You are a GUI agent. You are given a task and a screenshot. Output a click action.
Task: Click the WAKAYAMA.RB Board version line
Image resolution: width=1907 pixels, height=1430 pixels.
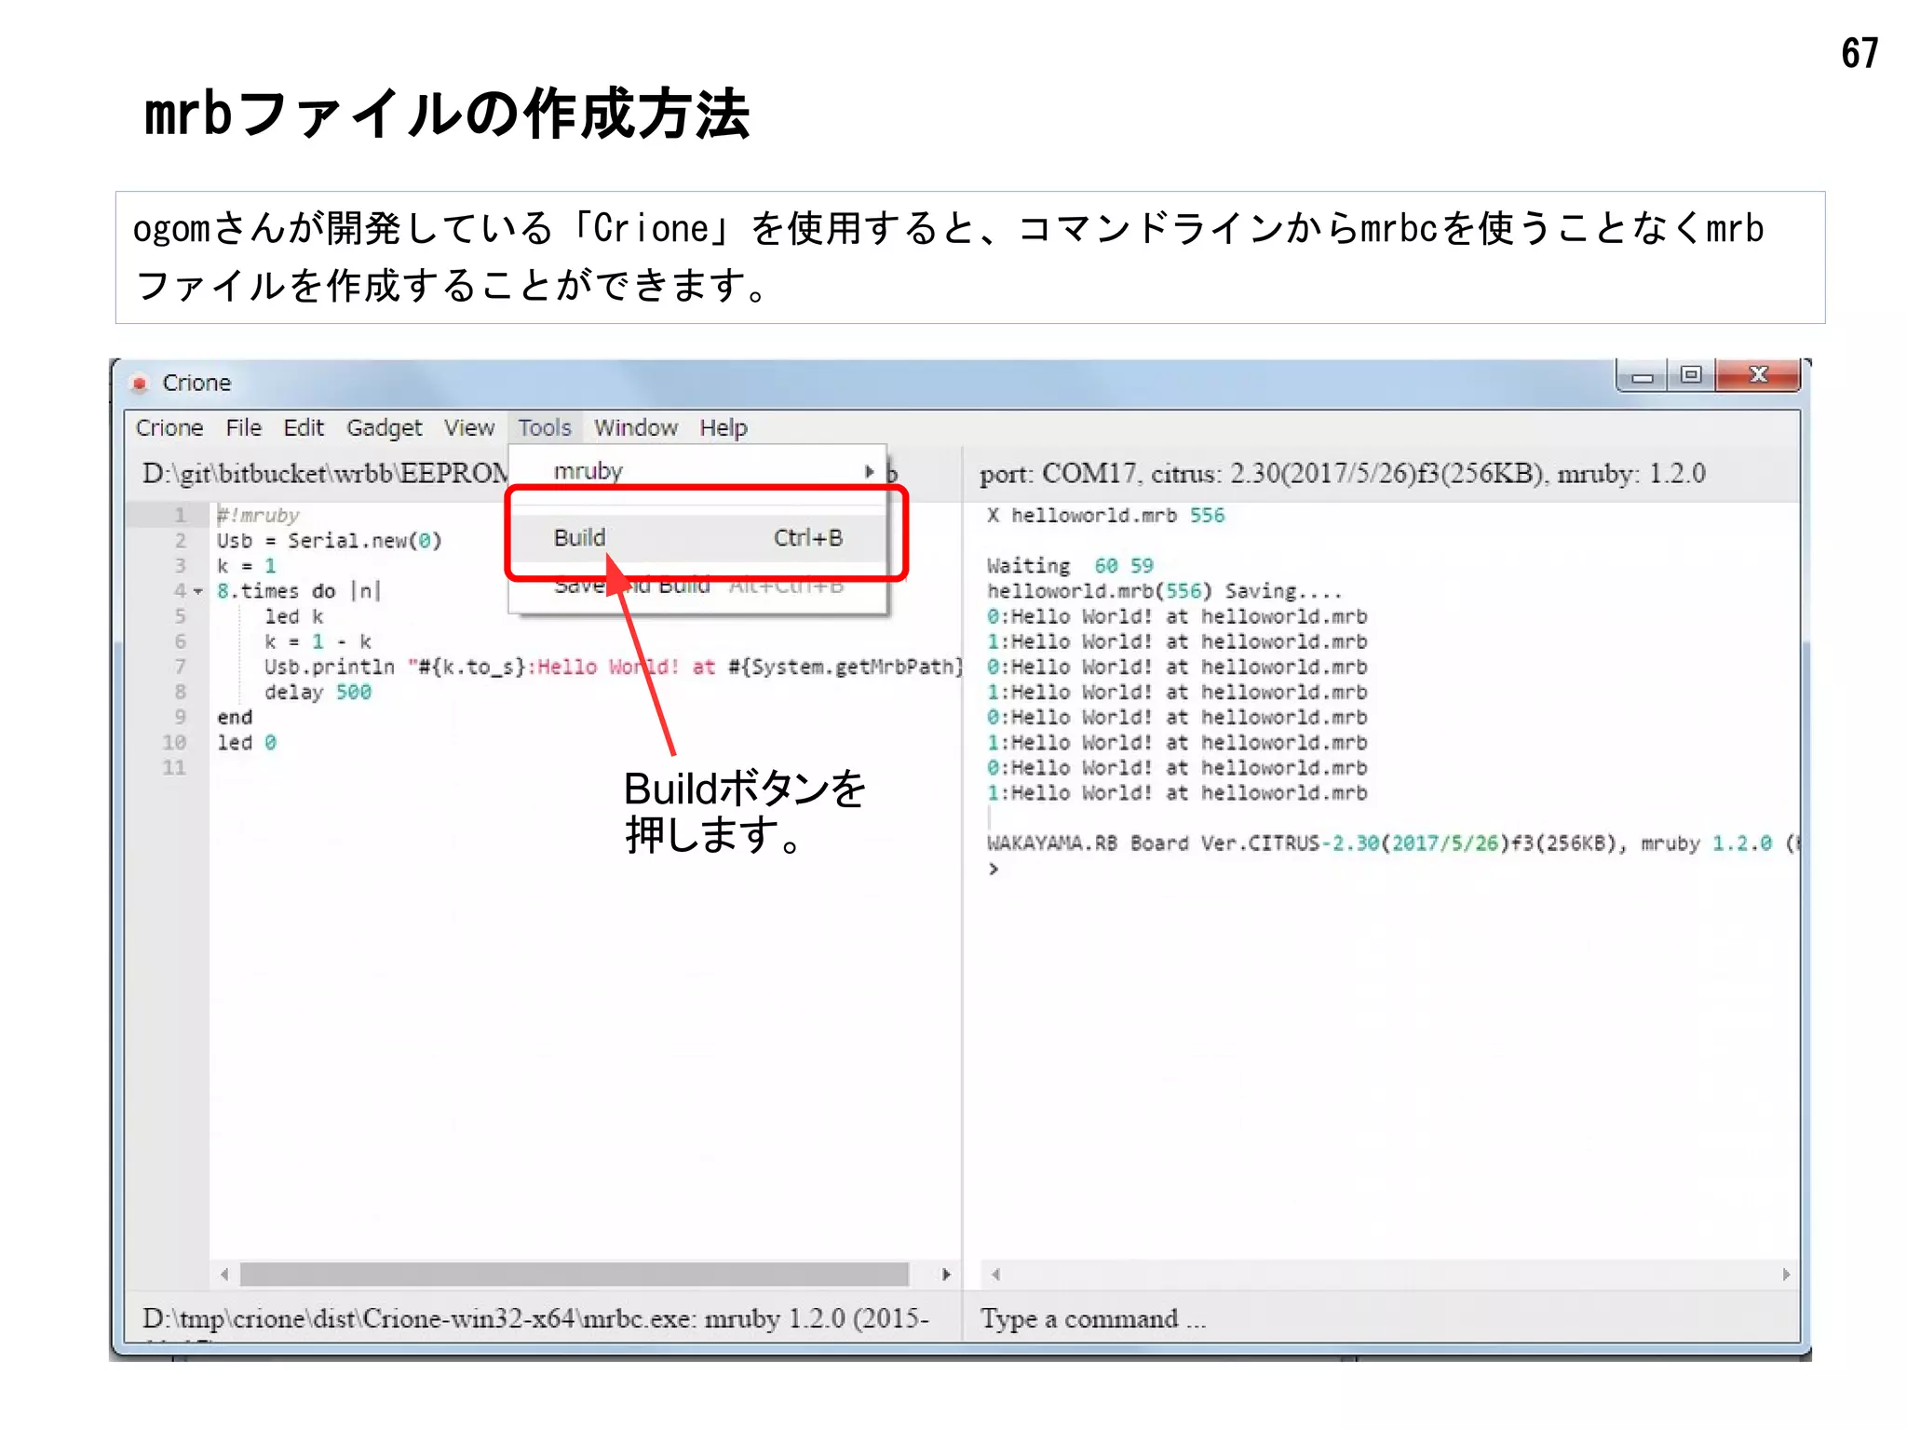(x=1392, y=843)
